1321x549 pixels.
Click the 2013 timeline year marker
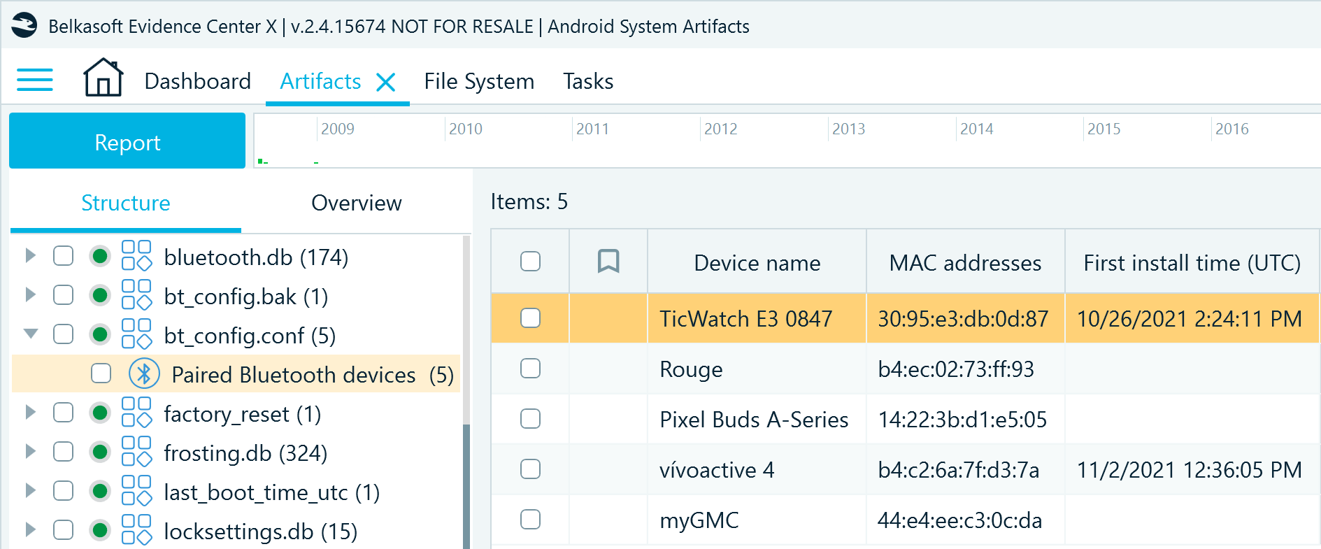(x=848, y=129)
